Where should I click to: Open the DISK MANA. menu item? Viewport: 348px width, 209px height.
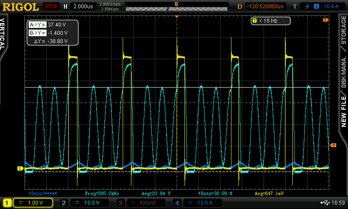[344, 72]
